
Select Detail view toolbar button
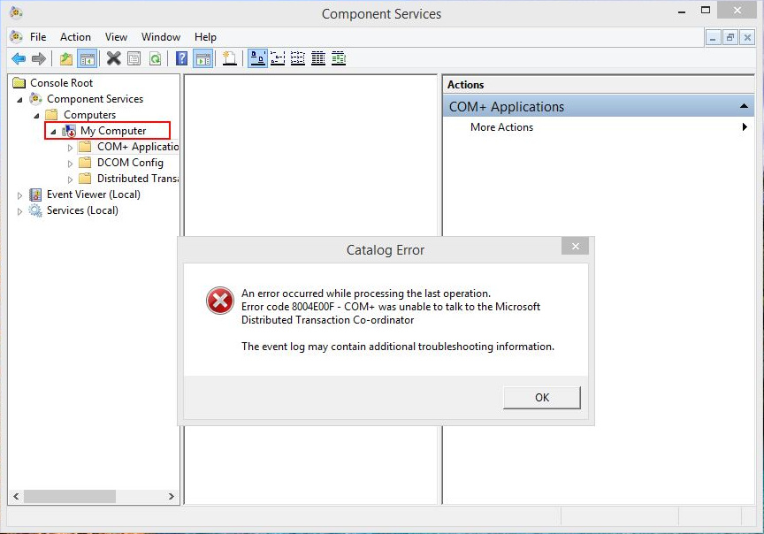click(318, 59)
